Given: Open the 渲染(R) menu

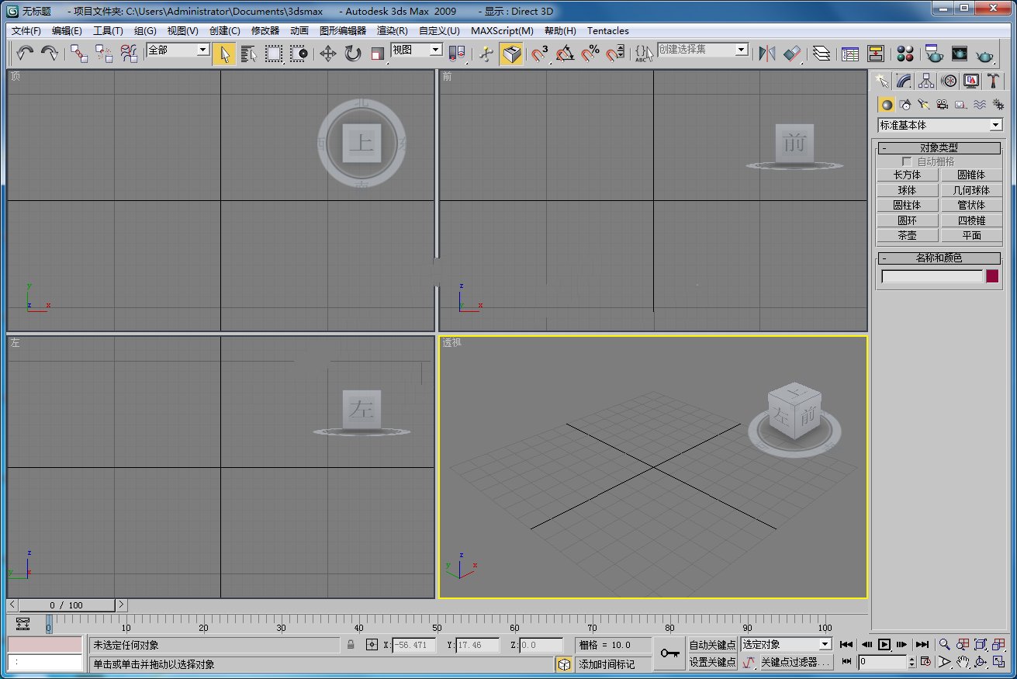Looking at the screenshot, I should coord(393,31).
